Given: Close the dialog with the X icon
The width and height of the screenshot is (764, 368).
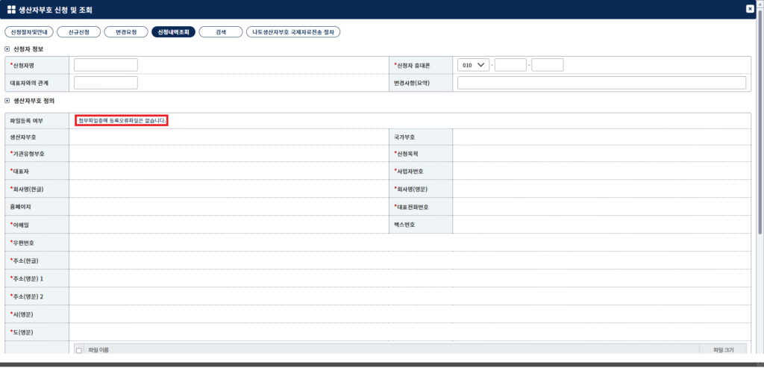Looking at the screenshot, I should point(750,9).
